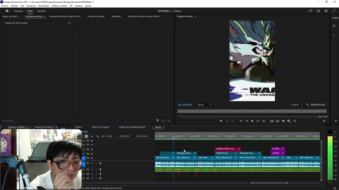The height and width of the screenshot is (190, 339).
Task: Click the Program monitor scrub bar
Action: pyautogui.click(x=252, y=112)
